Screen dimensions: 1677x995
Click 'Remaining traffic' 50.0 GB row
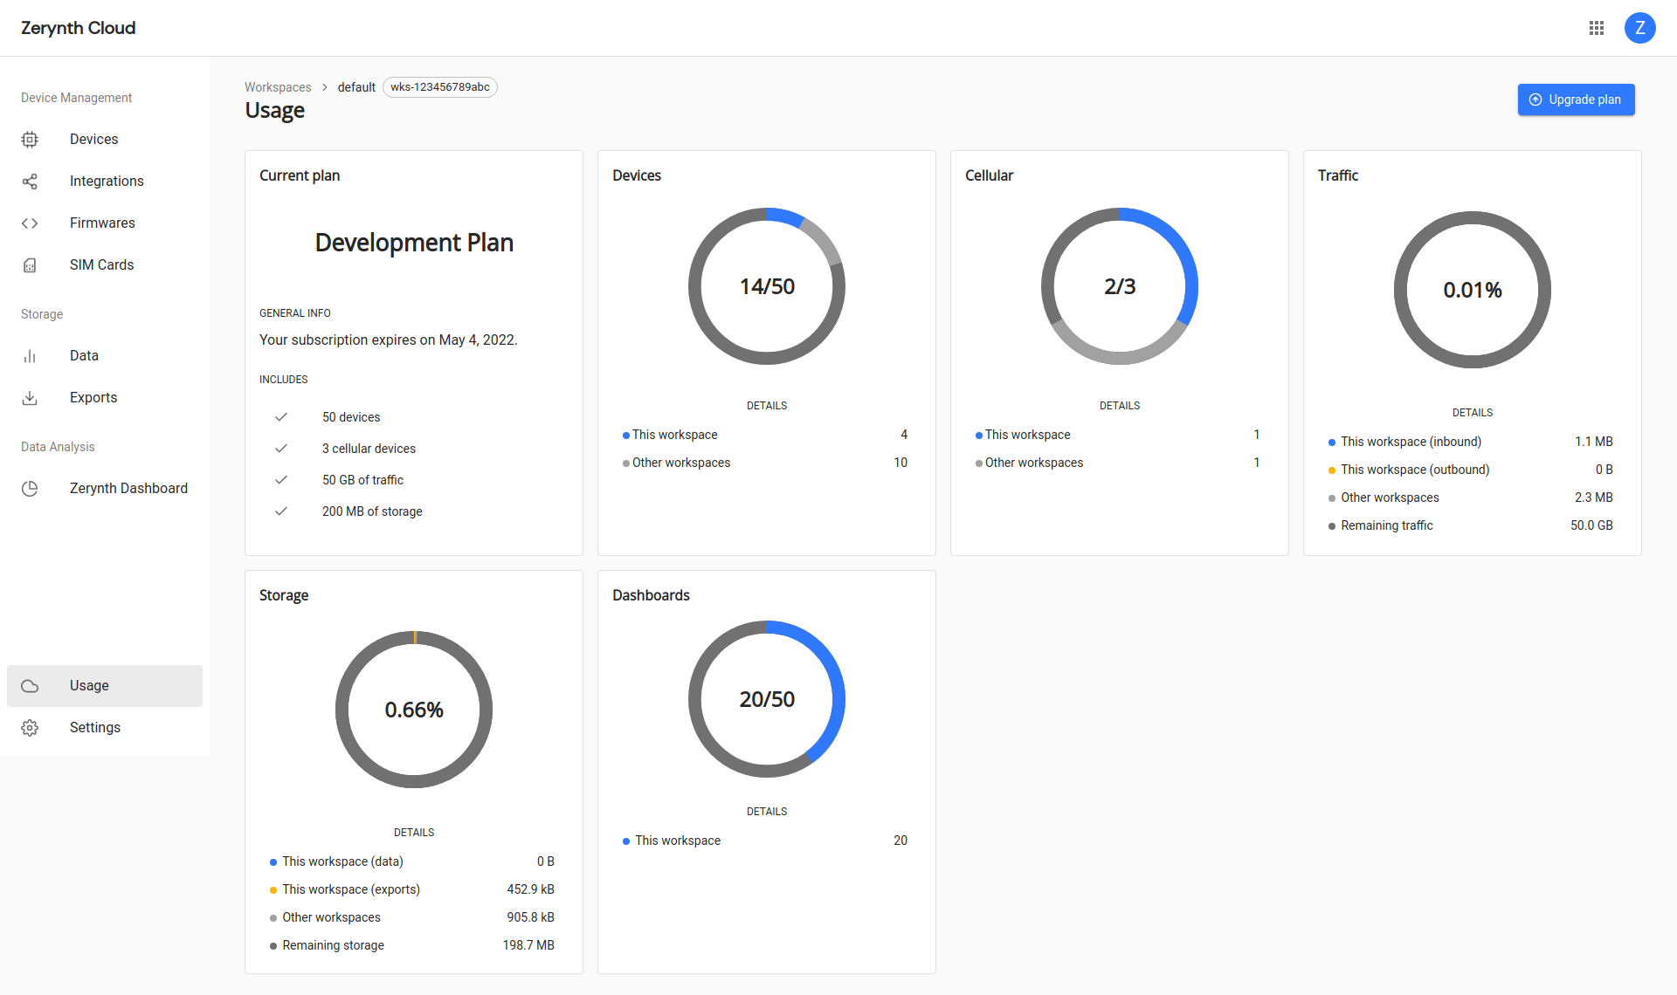(1471, 525)
